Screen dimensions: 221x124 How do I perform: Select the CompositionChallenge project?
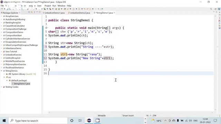pos(16,29)
